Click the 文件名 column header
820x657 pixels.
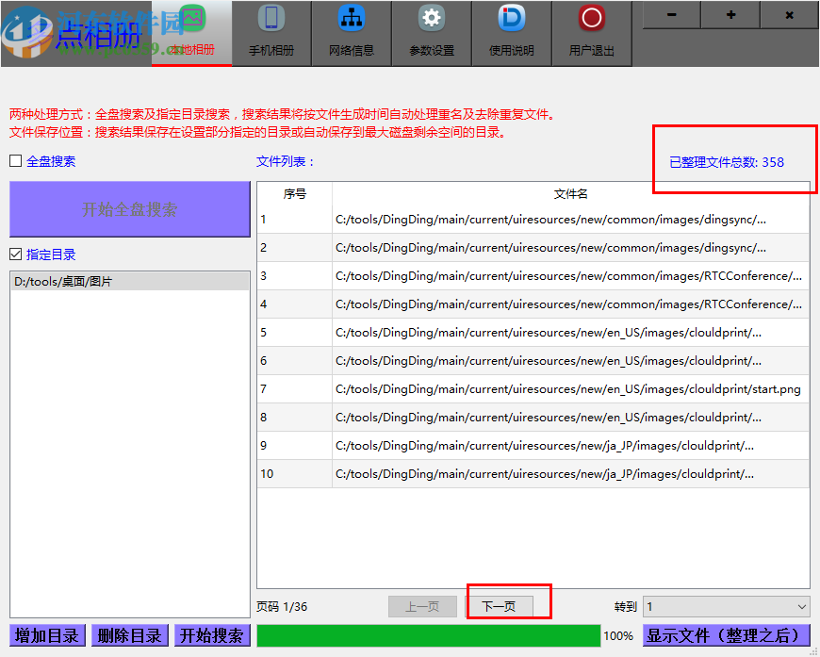(x=570, y=194)
